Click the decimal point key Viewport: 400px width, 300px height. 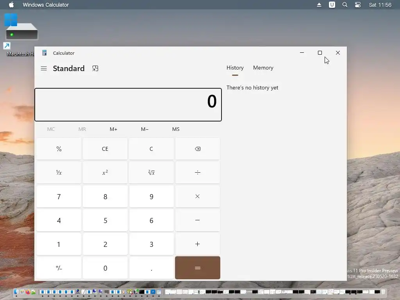tap(151, 268)
